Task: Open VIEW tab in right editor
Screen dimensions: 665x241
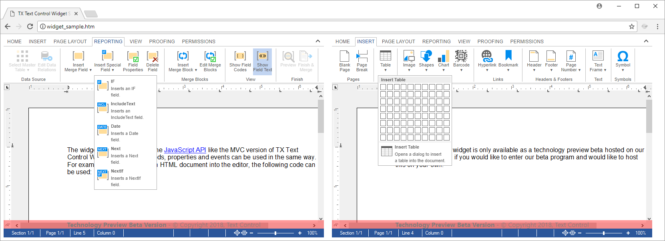Action: point(464,42)
